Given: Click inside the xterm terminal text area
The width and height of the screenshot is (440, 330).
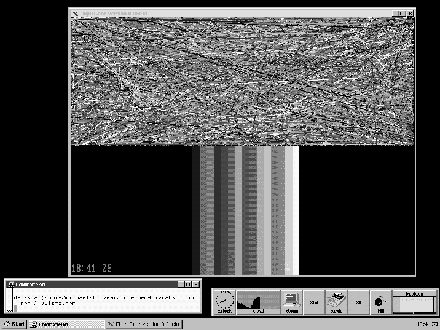Looking at the screenshot, I should click(x=104, y=300).
